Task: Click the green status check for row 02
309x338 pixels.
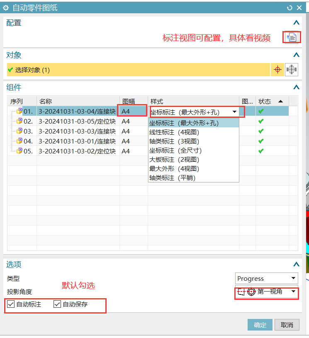Action: click(261, 121)
